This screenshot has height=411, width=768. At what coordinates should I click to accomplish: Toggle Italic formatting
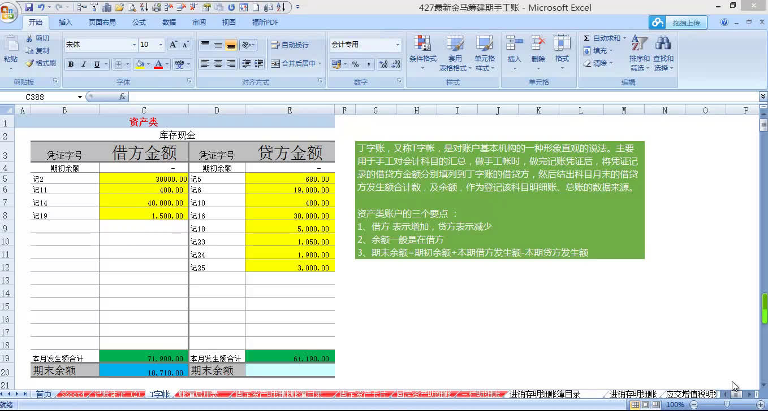pyautogui.click(x=84, y=64)
